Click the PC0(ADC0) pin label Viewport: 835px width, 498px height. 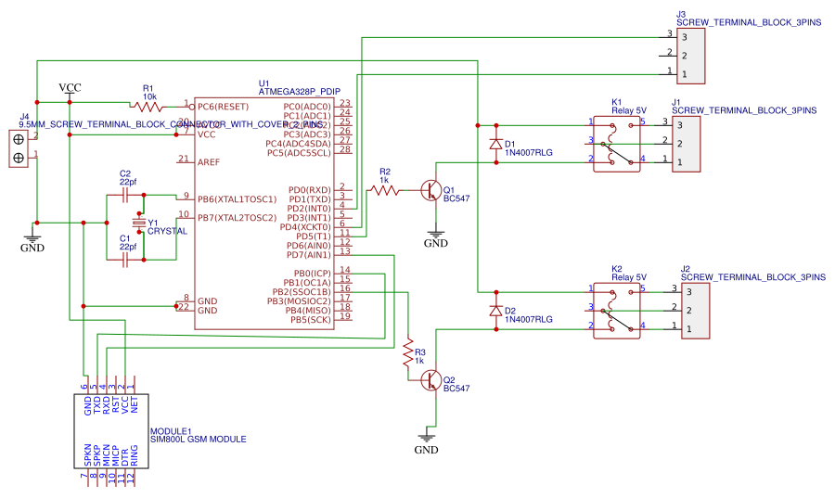pos(307,107)
